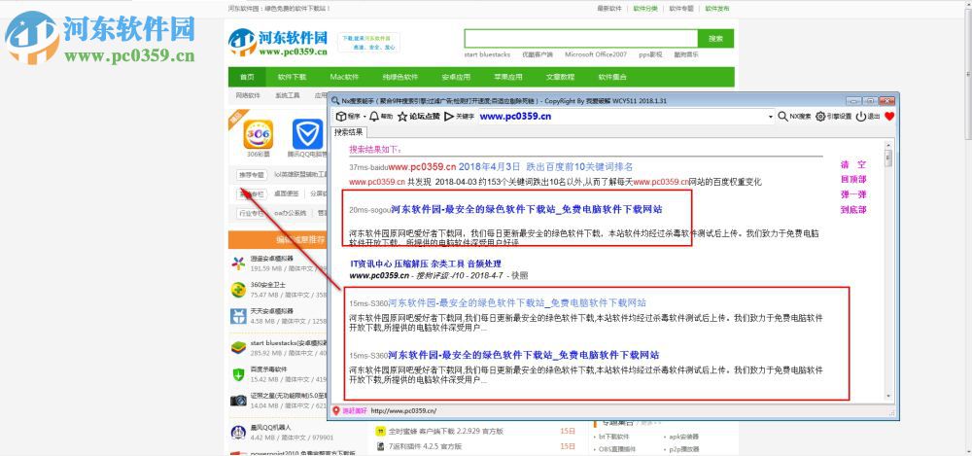Click the 360安全卫士 icon

(x=238, y=290)
